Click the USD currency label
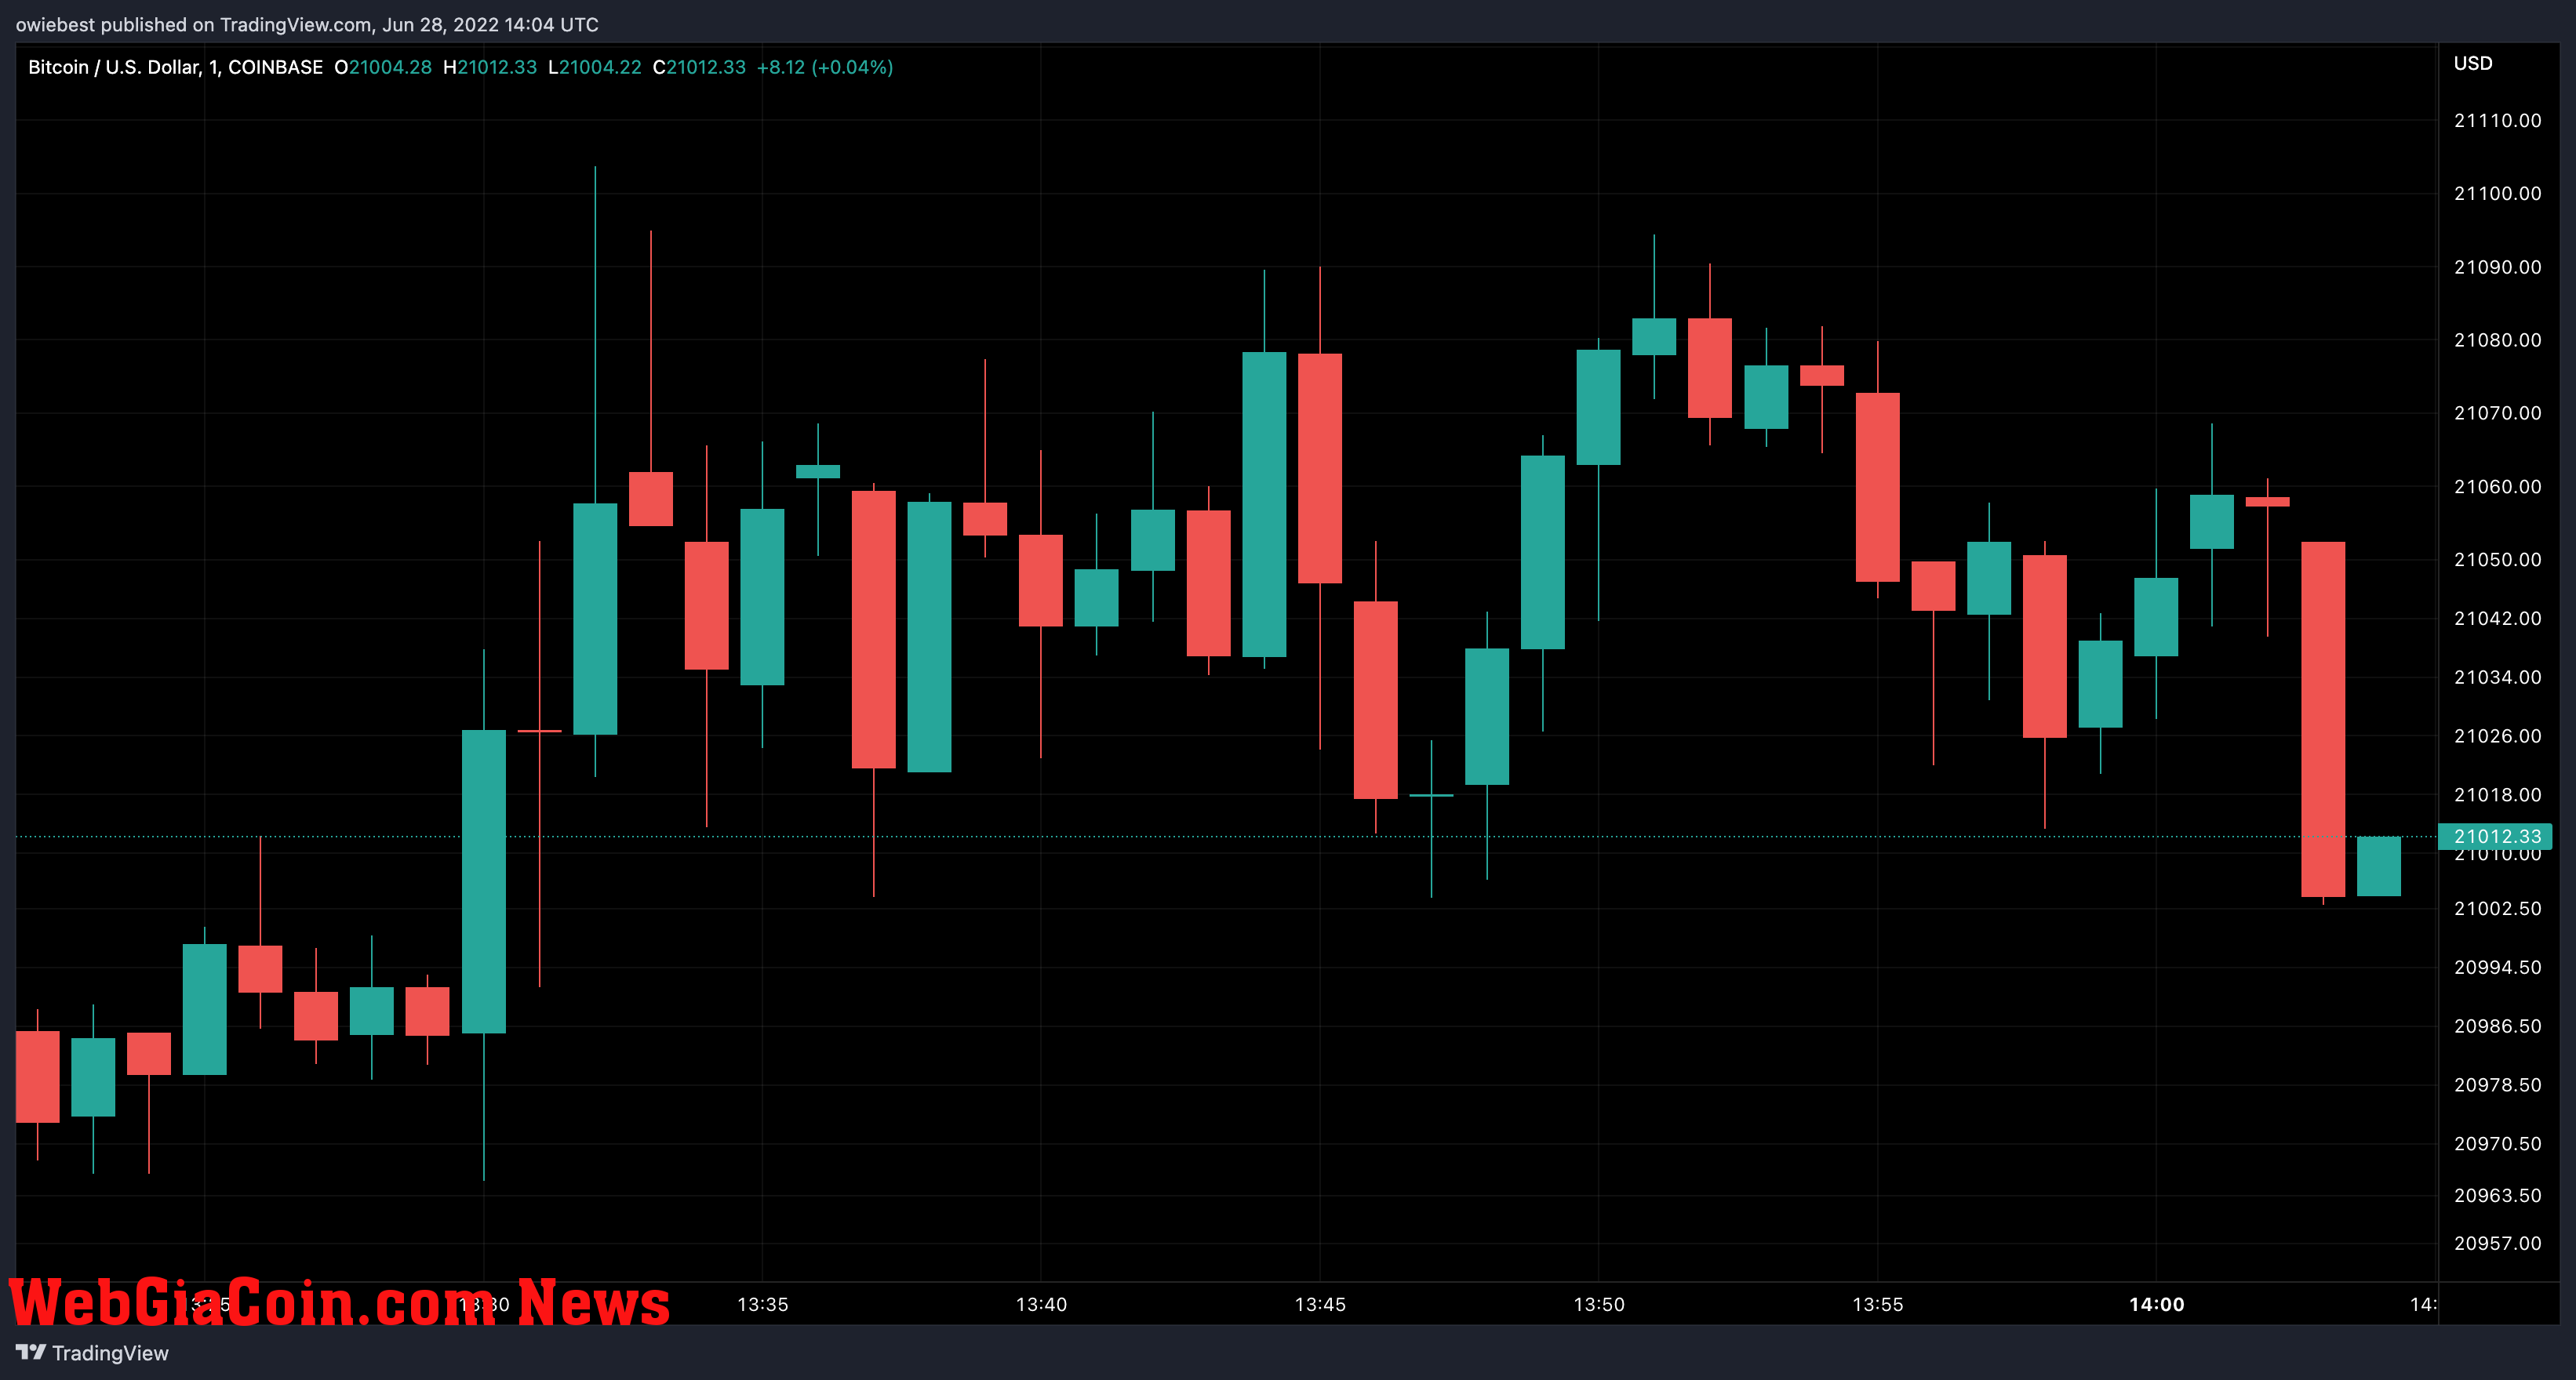The image size is (2576, 1380). pyautogui.click(x=2473, y=63)
